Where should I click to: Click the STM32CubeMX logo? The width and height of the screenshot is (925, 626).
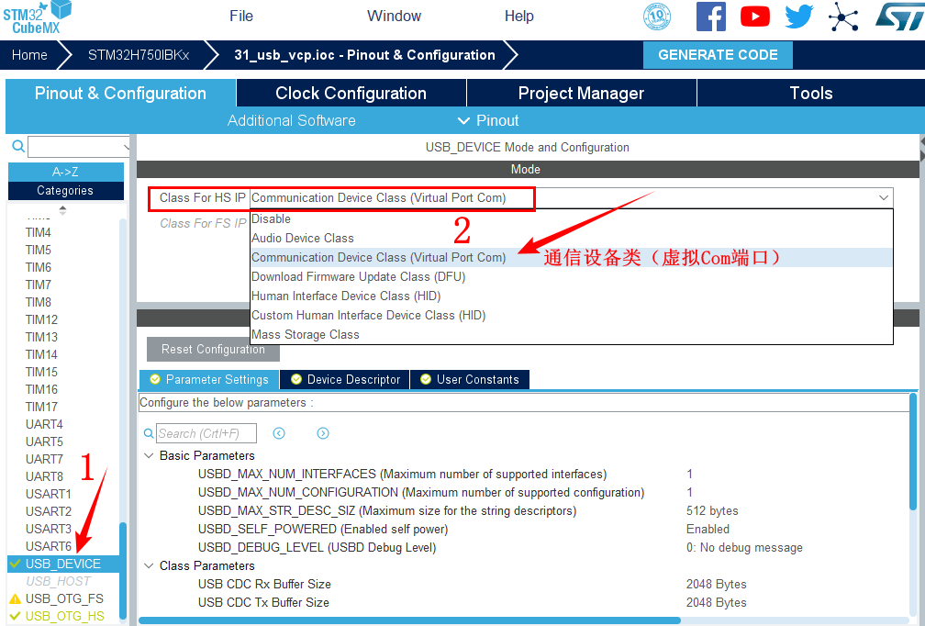37,17
